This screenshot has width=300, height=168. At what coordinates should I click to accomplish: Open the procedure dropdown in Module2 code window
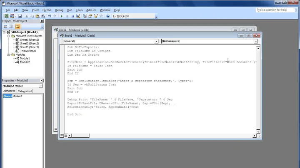(256, 41)
